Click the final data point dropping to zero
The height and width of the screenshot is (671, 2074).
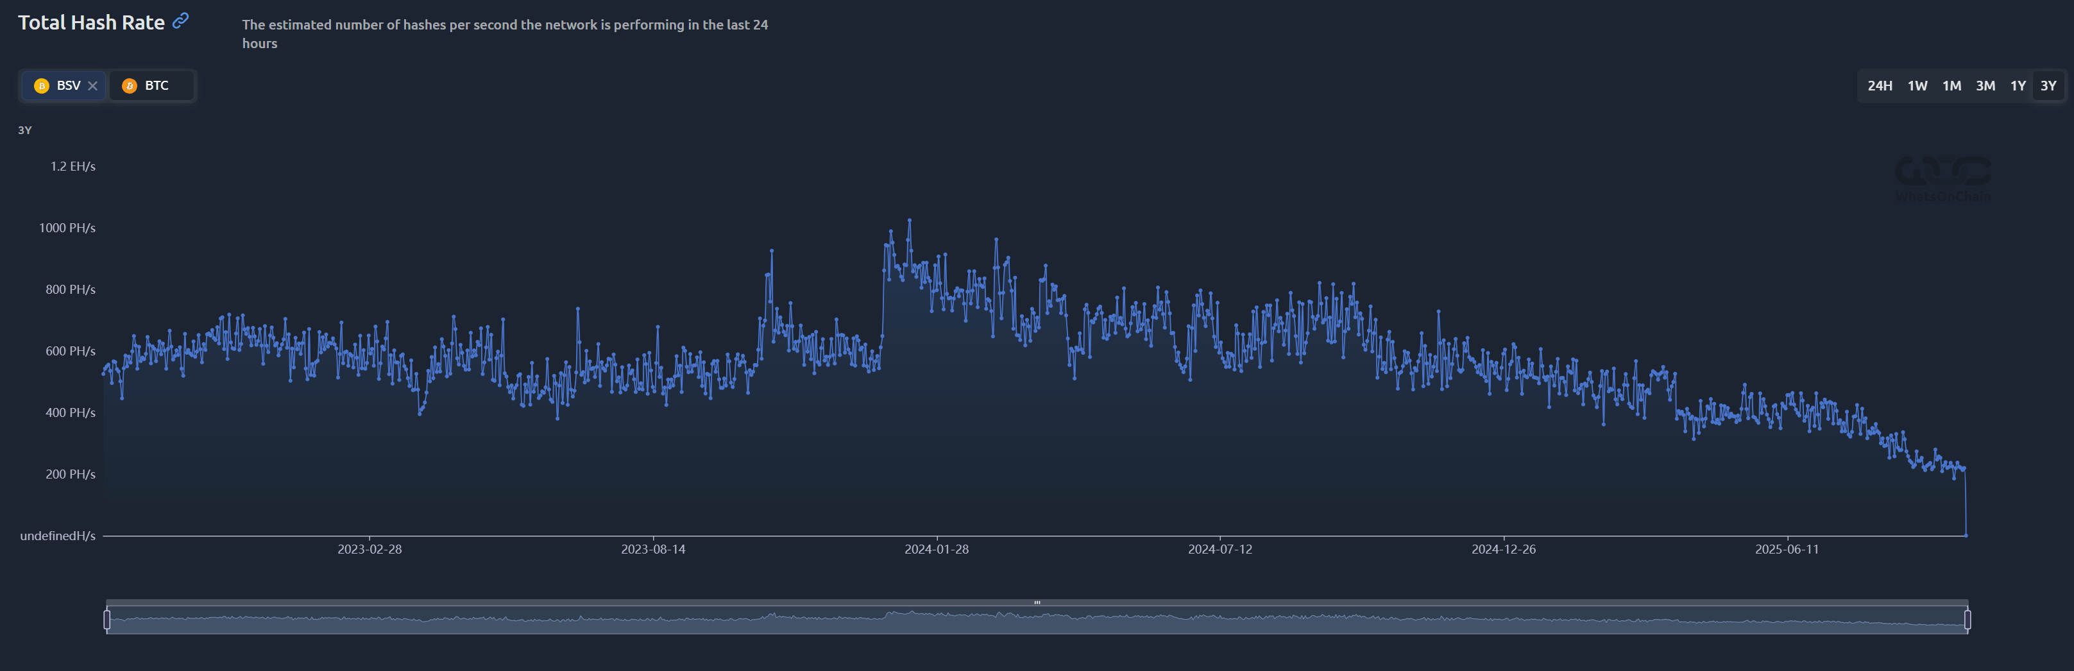point(1966,535)
